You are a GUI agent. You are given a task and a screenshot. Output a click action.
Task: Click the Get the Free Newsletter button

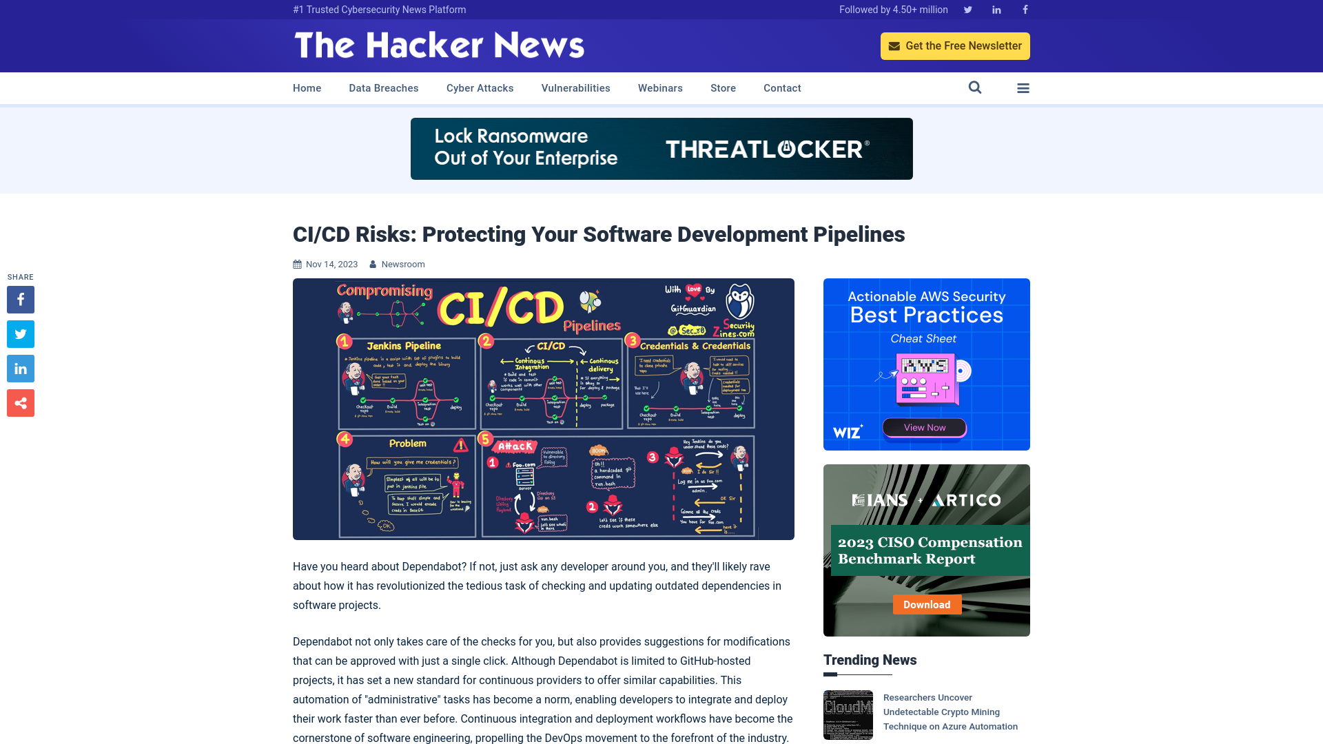(955, 45)
